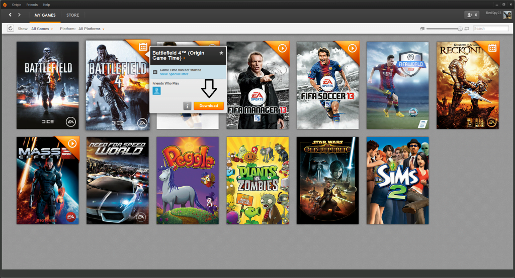Click the RedSpy23 profile avatar
Image resolution: width=515 pixels, height=278 pixels.
[507, 15]
